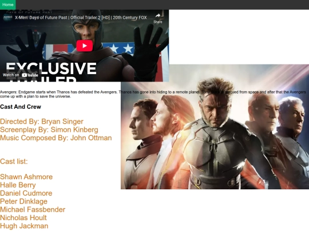Viewport: 309px width, 231px height.
Task: Click Directed By: Bryan Singer line
Action: [x=42, y=121]
